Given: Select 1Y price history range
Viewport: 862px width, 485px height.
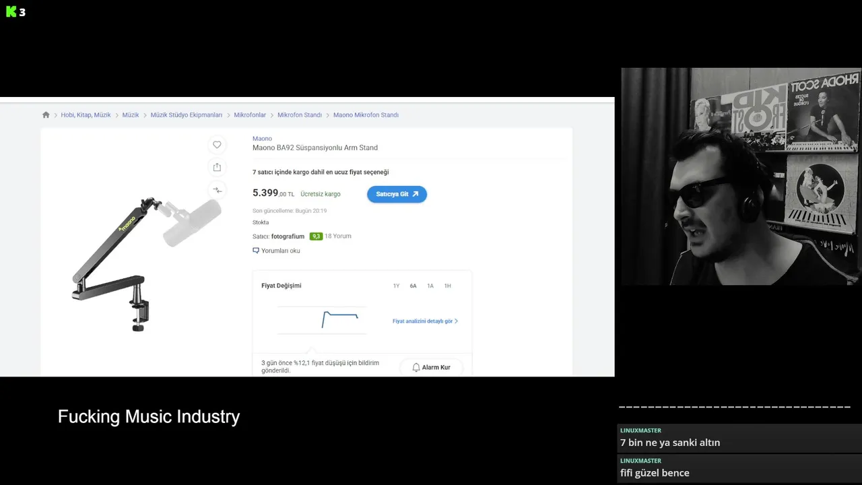Looking at the screenshot, I should [x=396, y=286].
